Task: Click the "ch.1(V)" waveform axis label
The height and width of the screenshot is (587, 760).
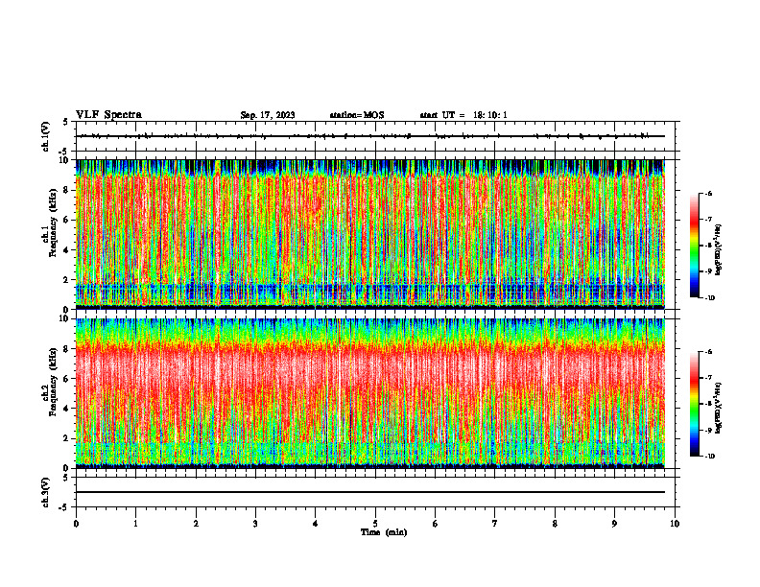Action: coord(46,136)
